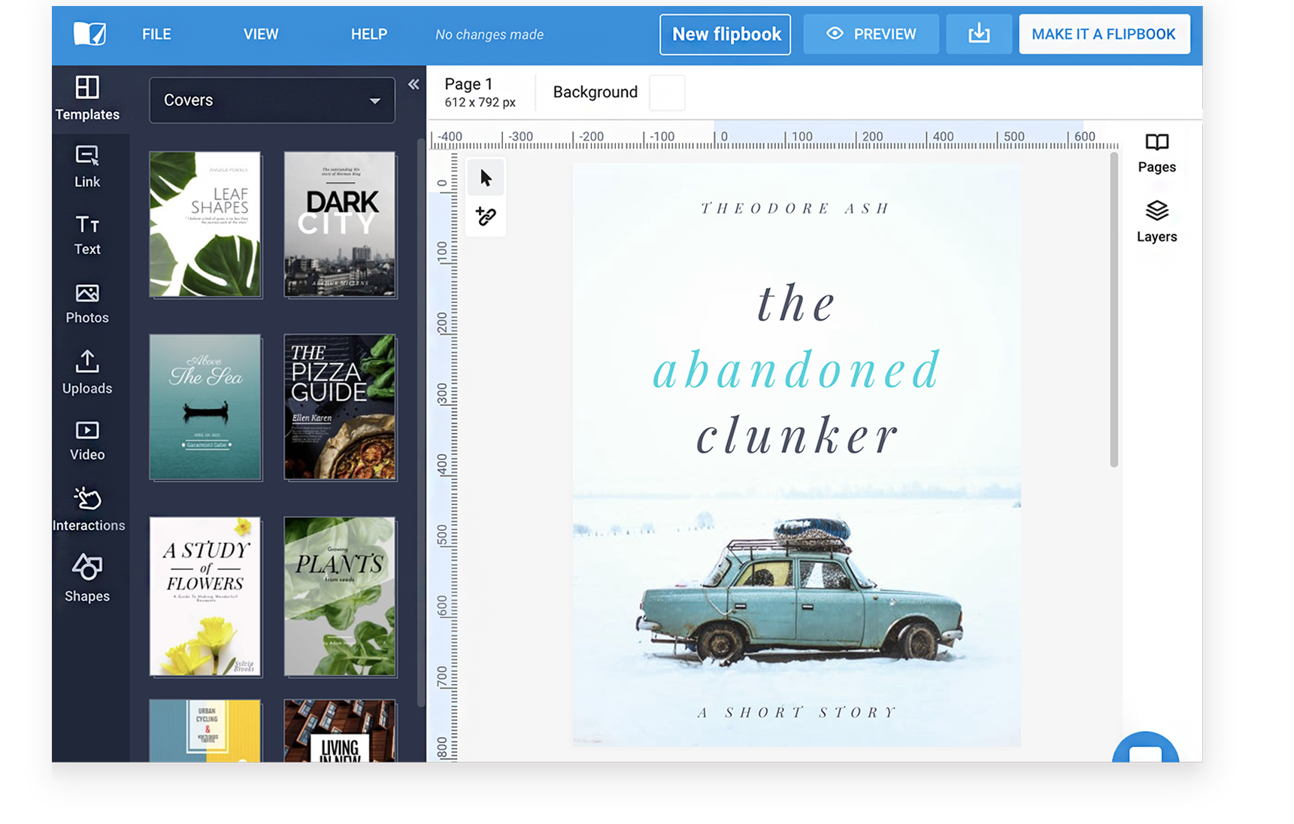Open the Shapes panel

[87, 578]
